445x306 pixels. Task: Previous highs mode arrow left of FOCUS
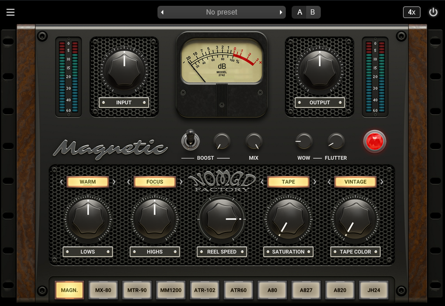click(x=128, y=182)
